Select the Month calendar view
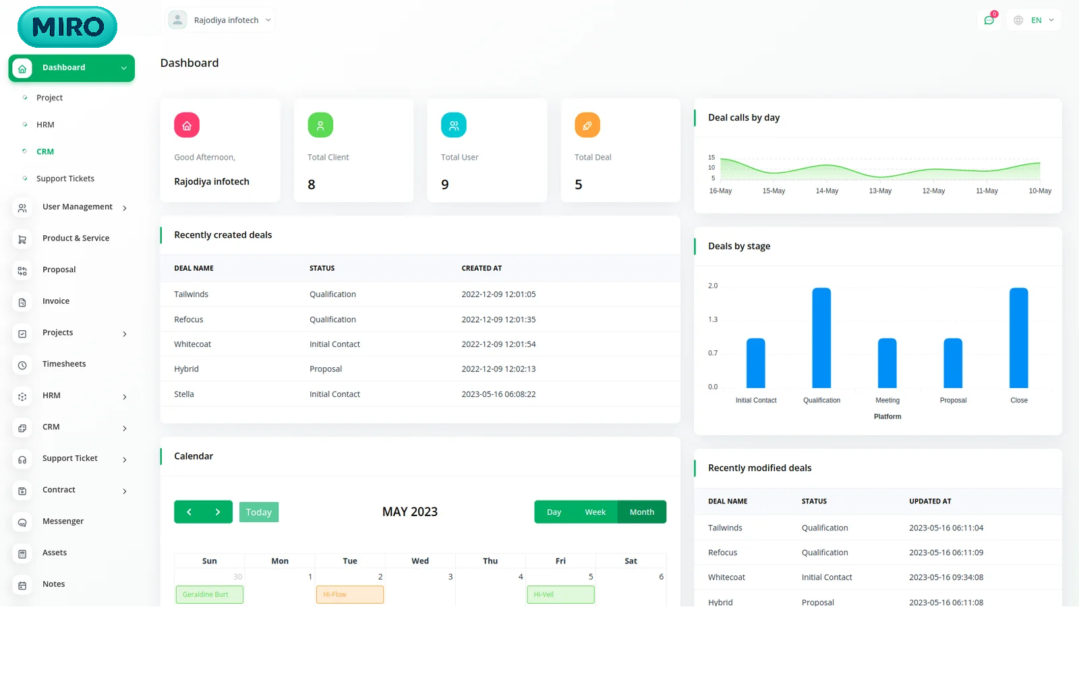The image size is (1079, 690). 641,512
